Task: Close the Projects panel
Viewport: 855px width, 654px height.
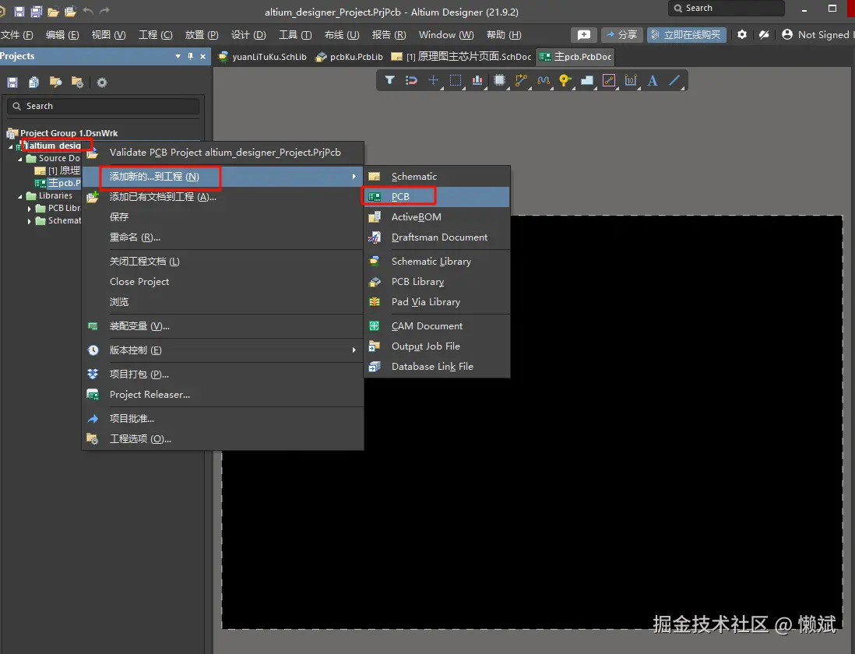Action: 202,56
